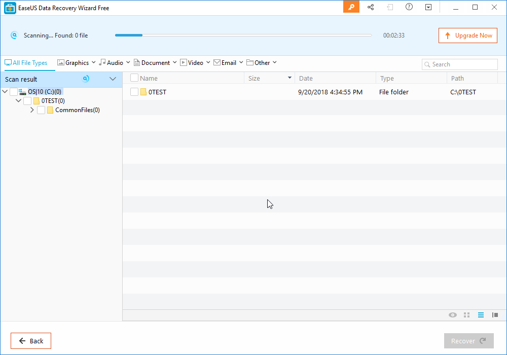Click the date 9/20/2018 4:34:55 PM
507x355 pixels.
click(330, 92)
